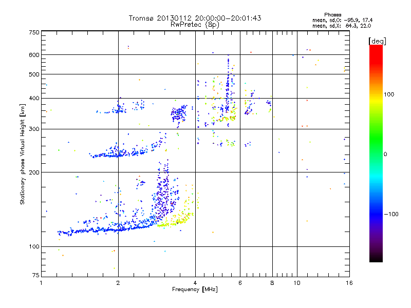Screen dimensions: 411x308
Task: Click the "75" height axis tick label
Action: (36, 275)
